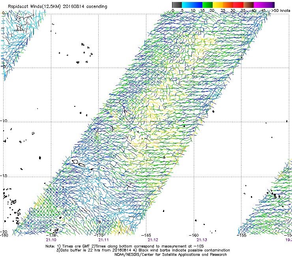Click the purple time label 21:10
Screen dimensions: 292x257
coord(51,240)
